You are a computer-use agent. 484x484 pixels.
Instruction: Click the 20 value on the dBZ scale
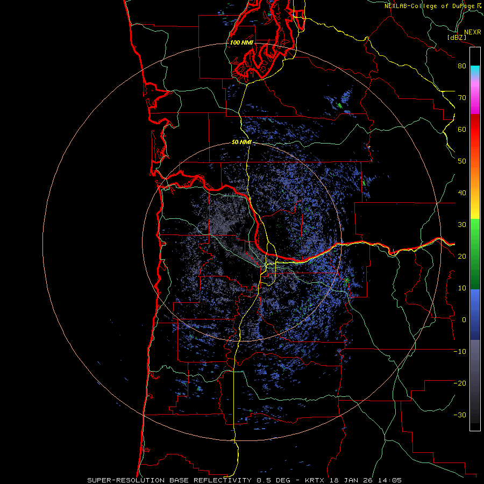point(462,256)
